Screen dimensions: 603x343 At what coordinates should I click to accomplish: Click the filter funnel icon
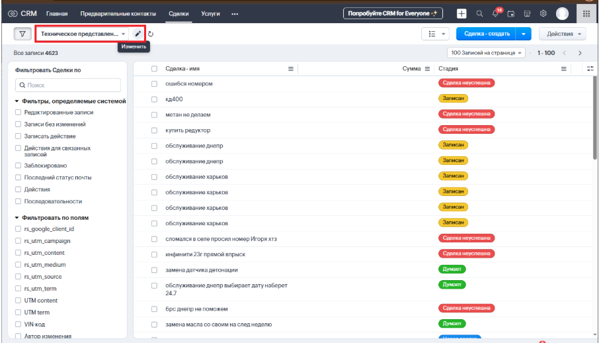click(21, 34)
